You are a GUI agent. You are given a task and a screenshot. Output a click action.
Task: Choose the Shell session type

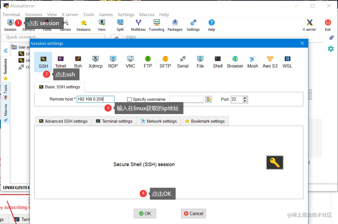point(218,62)
